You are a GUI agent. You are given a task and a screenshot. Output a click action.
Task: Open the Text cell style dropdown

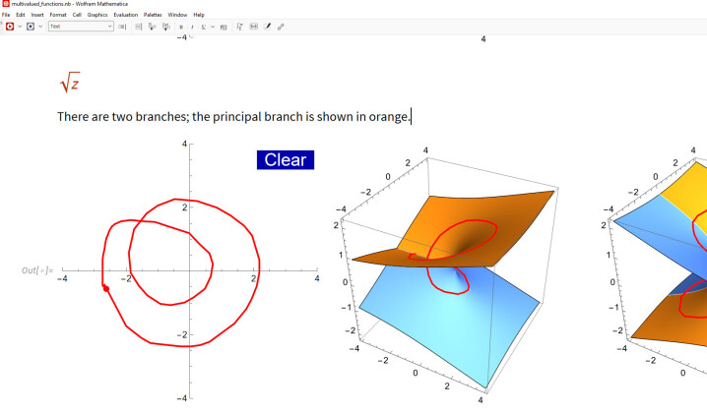[x=81, y=26]
